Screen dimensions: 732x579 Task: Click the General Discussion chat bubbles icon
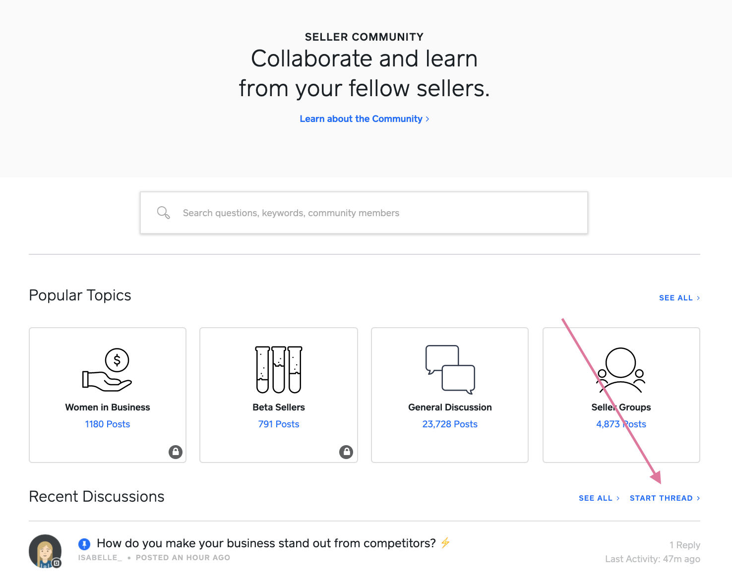point(450,369)
